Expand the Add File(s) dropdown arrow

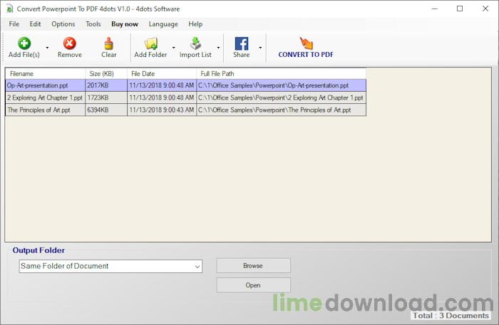47,48
